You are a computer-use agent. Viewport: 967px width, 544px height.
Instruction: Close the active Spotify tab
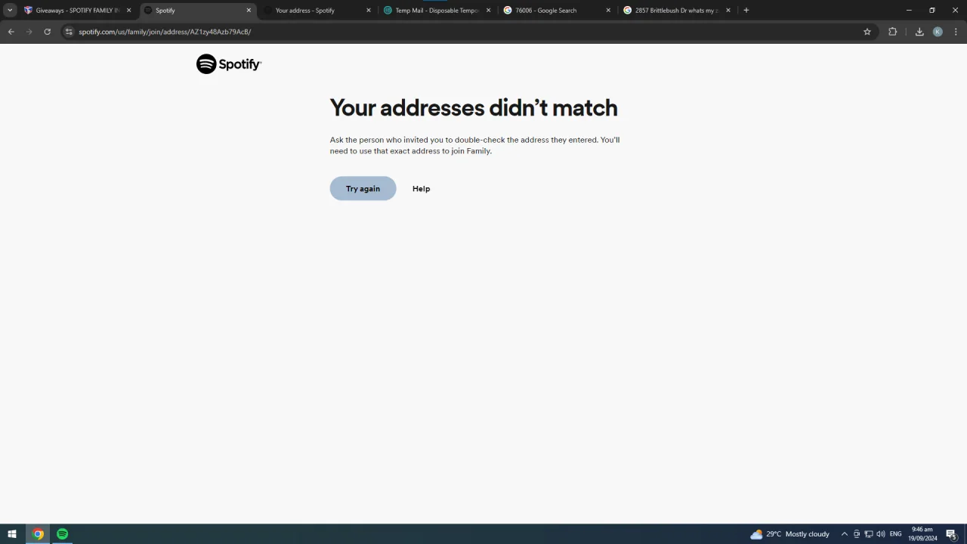249,11
